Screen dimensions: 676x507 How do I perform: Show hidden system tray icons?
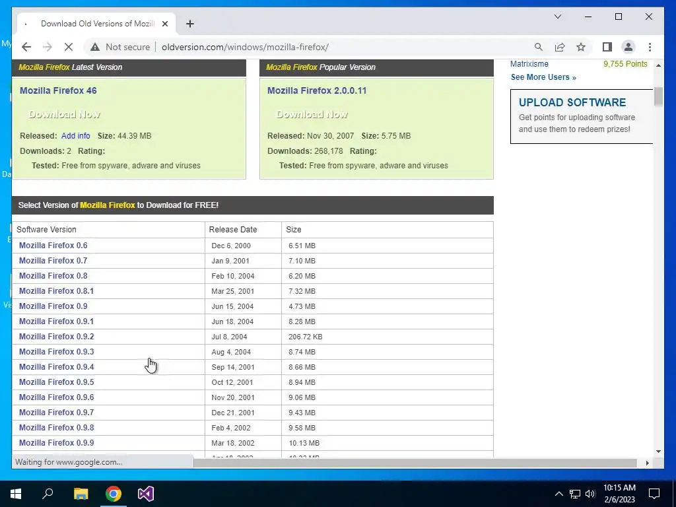(x=558, y=494)
